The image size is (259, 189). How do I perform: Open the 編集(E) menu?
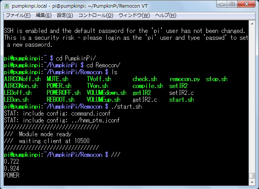(44, 15)
